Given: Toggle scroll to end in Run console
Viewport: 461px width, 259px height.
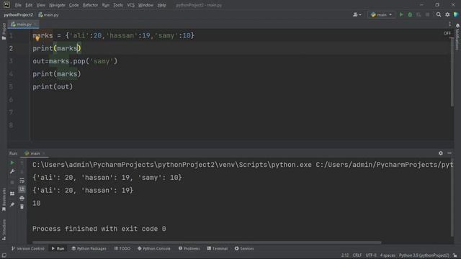Looking at the screenshot, I should (22, 189).
